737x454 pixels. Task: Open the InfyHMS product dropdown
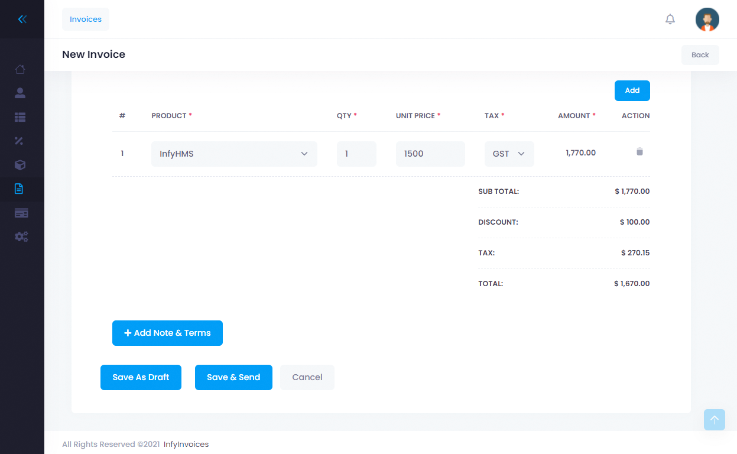point(234,153)
